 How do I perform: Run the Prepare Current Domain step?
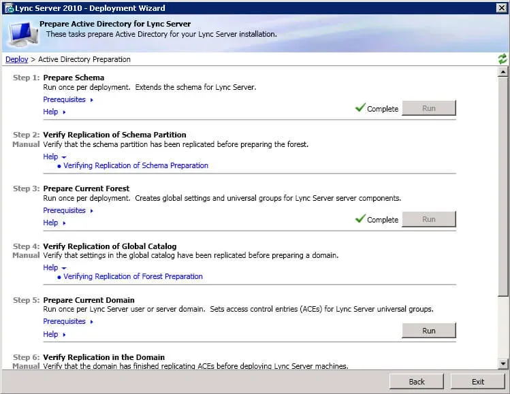pyautogui.click(x=429, y=331)
